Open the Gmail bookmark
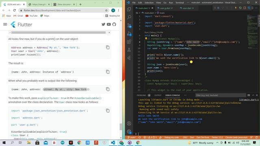Screen dimensions: 260x146 coord(18,16)
